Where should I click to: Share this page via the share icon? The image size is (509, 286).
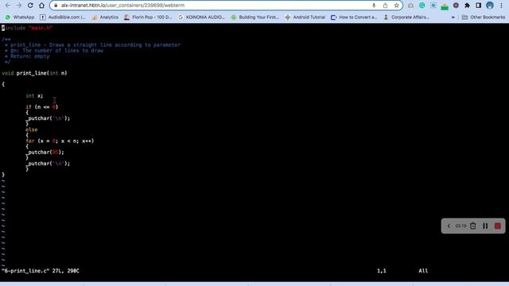tap(385, 6)
